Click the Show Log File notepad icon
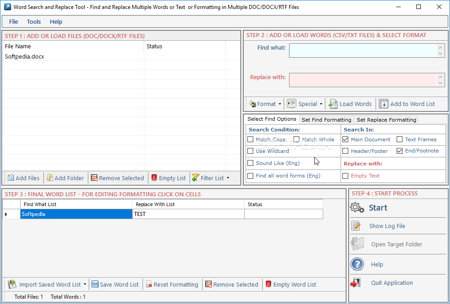The height and width of the screenshot is (304, 450). coord(356,226)
